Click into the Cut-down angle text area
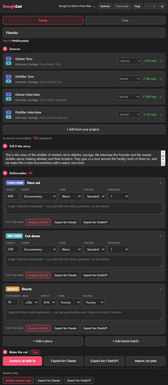Image resolution: width=168 pixels, height=385 pixels. pos(84,261)
